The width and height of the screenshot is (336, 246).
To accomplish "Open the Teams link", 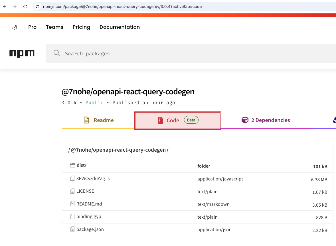I will pos(55,27).
